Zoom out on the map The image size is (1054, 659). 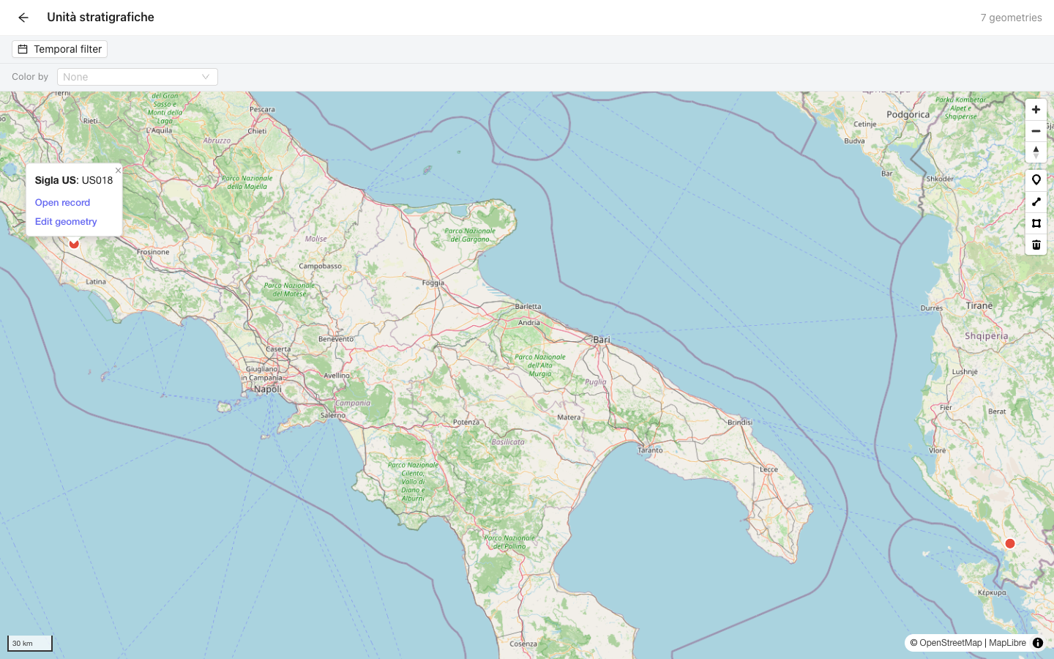(1036, 131)
